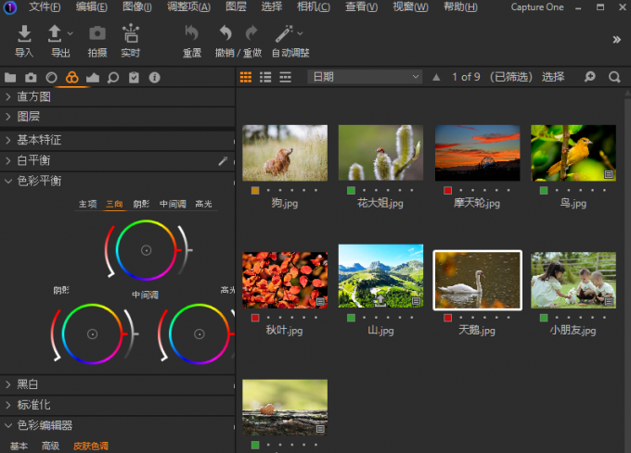Viewport: 631px width, 453px height.
Task: Open the 文件(F) menu
Action: [x=45, y=7]
